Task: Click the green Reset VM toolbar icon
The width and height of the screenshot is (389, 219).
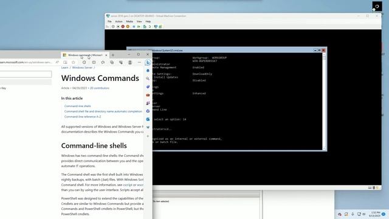Action: [x=139, y=27]
